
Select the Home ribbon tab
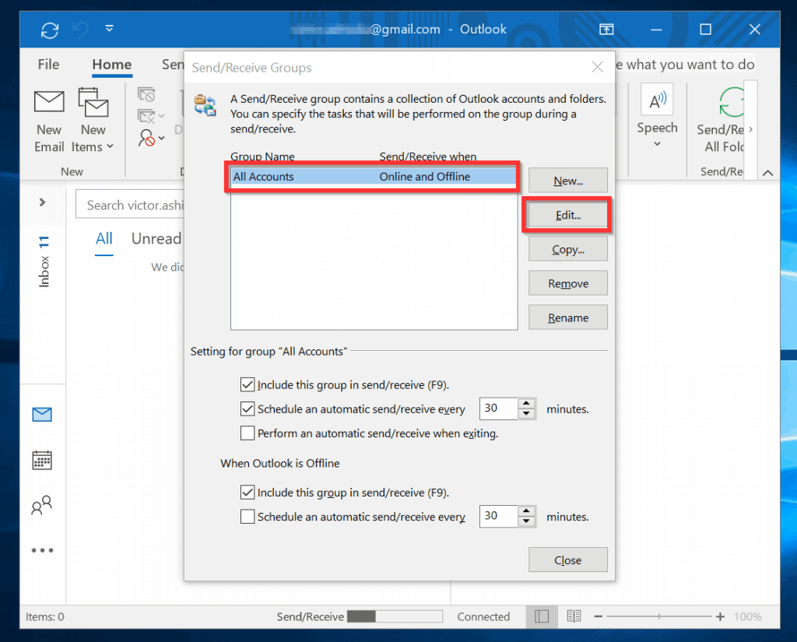(112, 65)
